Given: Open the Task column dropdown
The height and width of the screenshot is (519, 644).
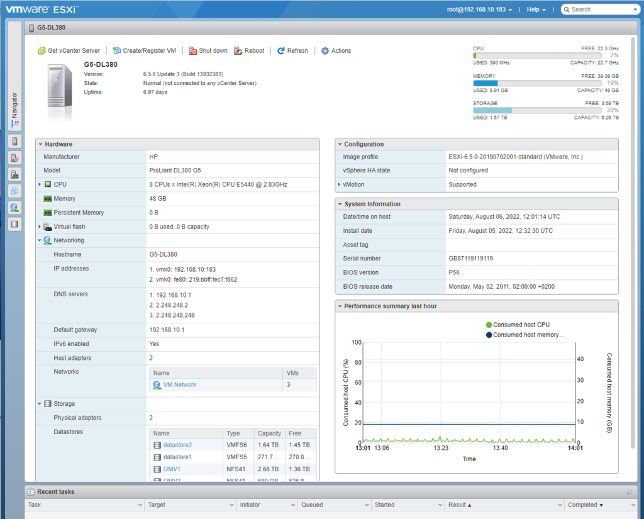Looking at the screenshot, I should pos(140,505).
